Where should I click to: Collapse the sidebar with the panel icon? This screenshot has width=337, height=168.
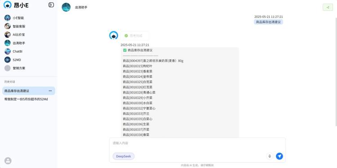point(51,5)
